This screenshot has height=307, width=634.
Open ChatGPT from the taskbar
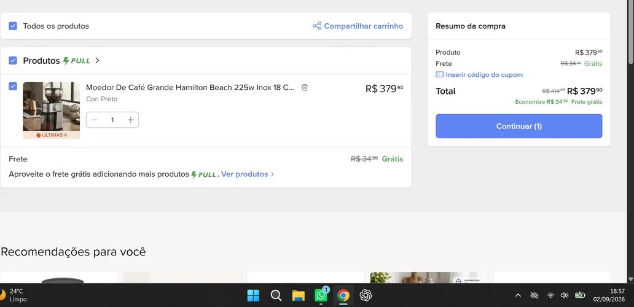pos(366,296)
